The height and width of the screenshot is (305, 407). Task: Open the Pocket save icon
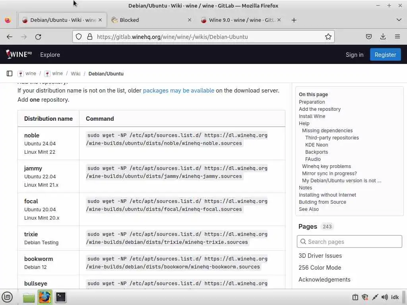(x=368, y=37)
